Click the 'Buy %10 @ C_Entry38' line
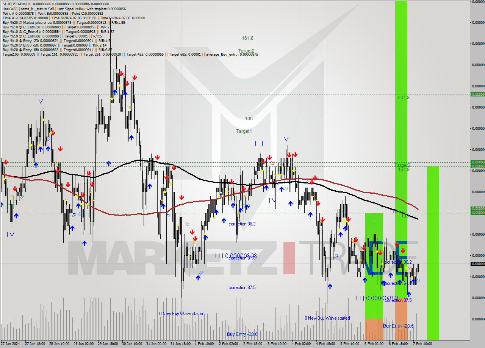The height and width of the screenshot is (348, 485). [x=56, y=27]
